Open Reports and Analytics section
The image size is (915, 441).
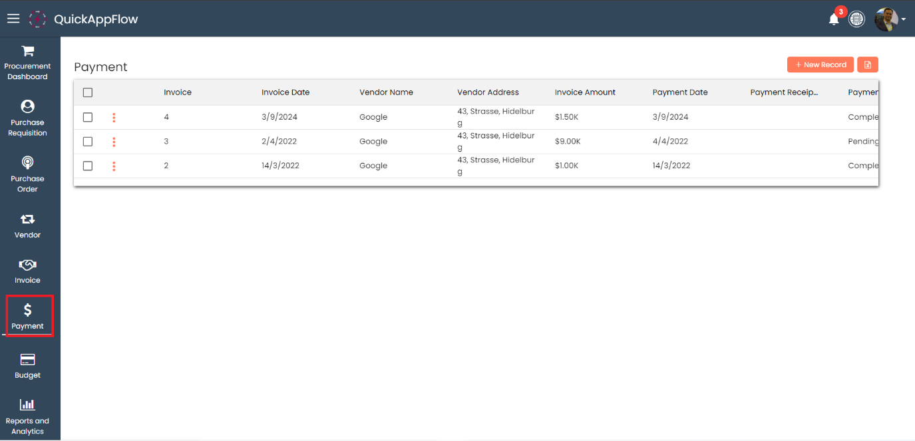pos(27,415)
